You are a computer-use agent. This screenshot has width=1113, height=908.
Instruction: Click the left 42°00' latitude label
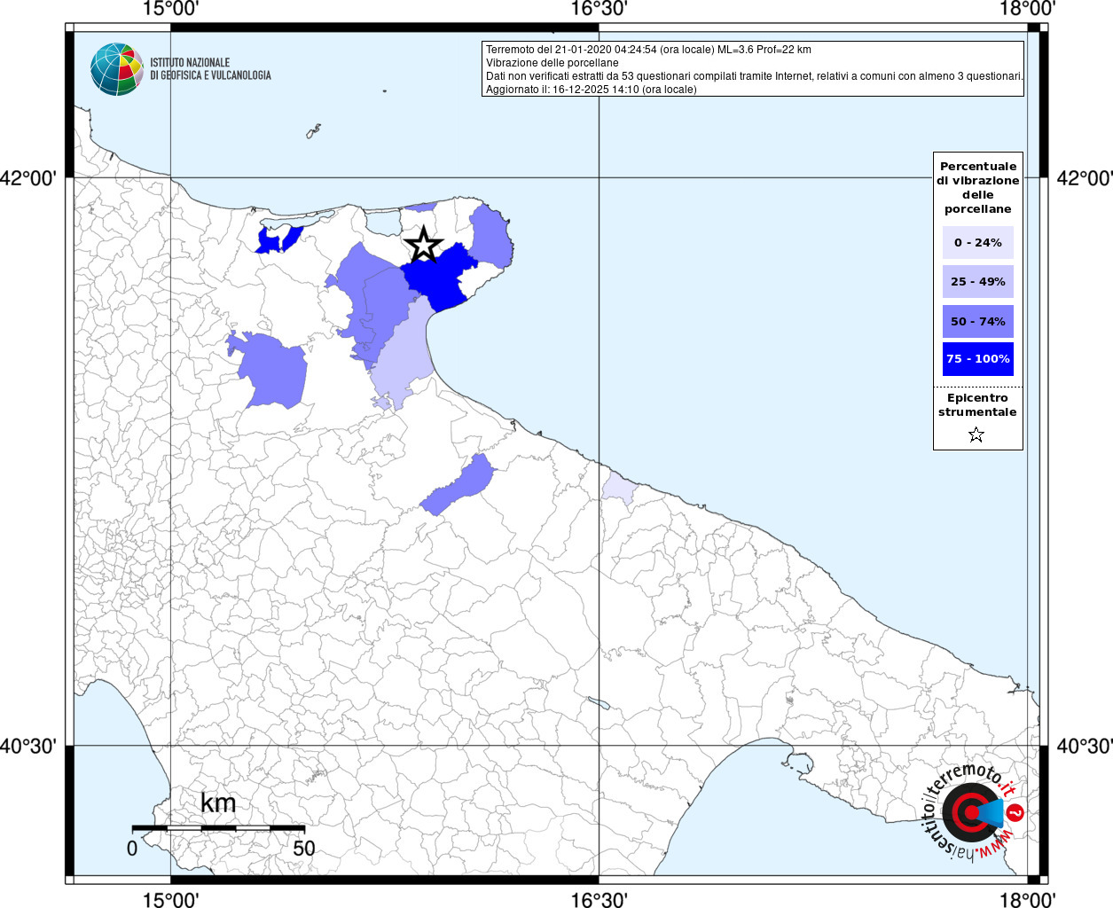(x=28, y=178)
